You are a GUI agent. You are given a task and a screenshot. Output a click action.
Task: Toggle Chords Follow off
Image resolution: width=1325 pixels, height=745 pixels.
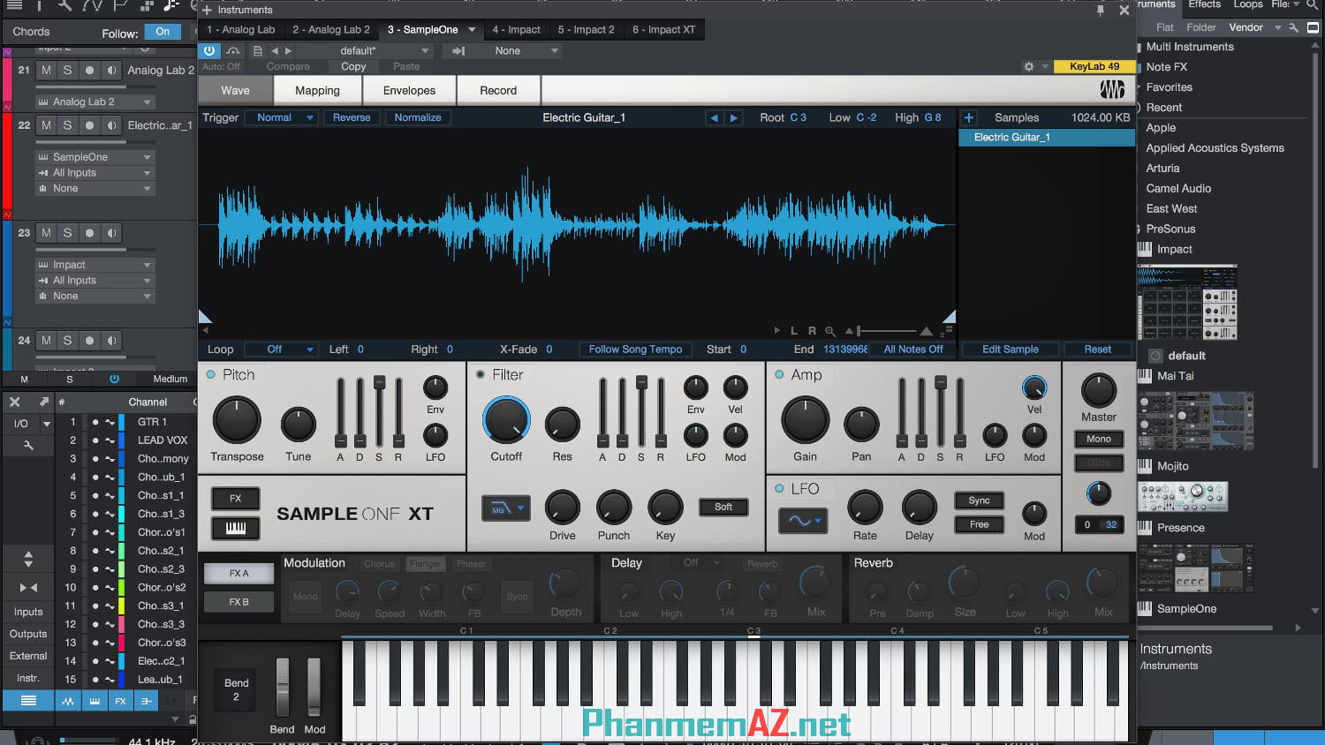pyautogui.click(x=163, y=30)
